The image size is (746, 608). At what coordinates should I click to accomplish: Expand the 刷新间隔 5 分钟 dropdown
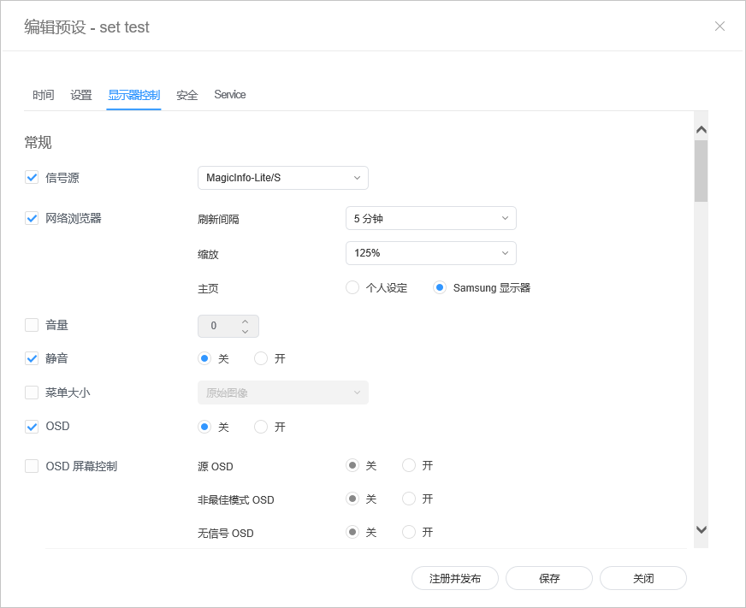coord(430,218)
